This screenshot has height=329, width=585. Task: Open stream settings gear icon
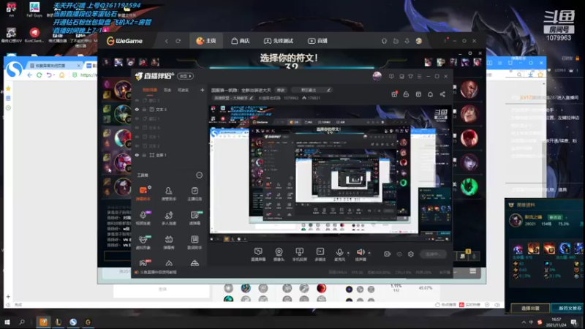[x=411, y=254]
